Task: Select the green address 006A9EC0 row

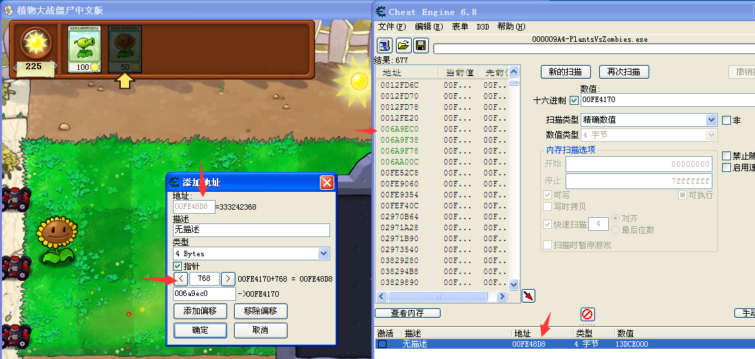Action: tap(441, 129)
